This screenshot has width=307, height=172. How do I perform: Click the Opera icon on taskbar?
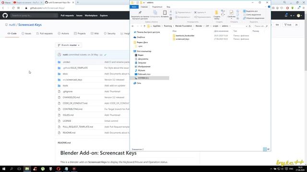pyautogui.click(x=59, y=169)
